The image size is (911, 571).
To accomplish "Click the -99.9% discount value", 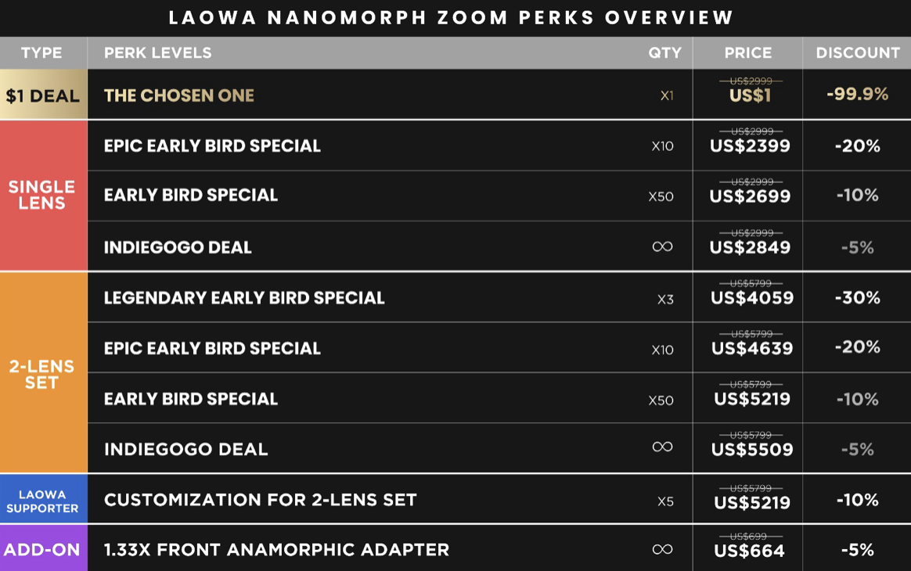I will [x=858, y=95].
